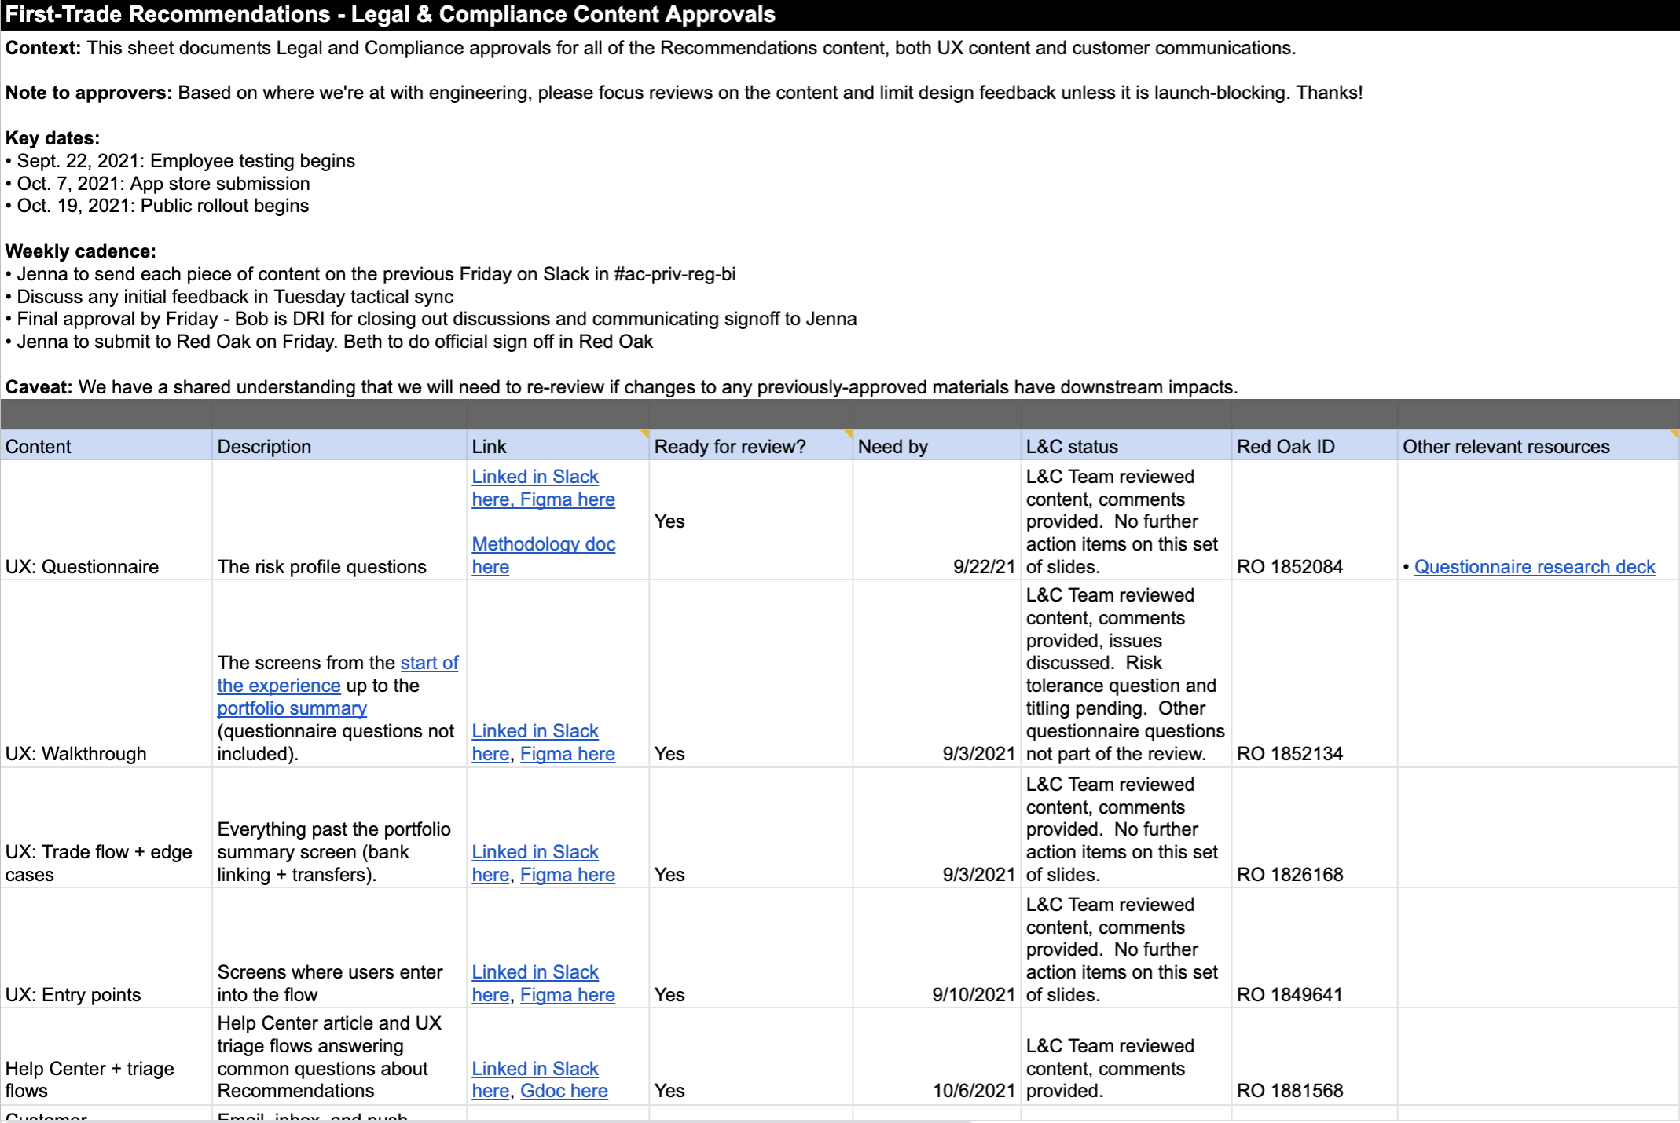Open the Gdoc link for Help Center flows

click(x=564, y=1091)
